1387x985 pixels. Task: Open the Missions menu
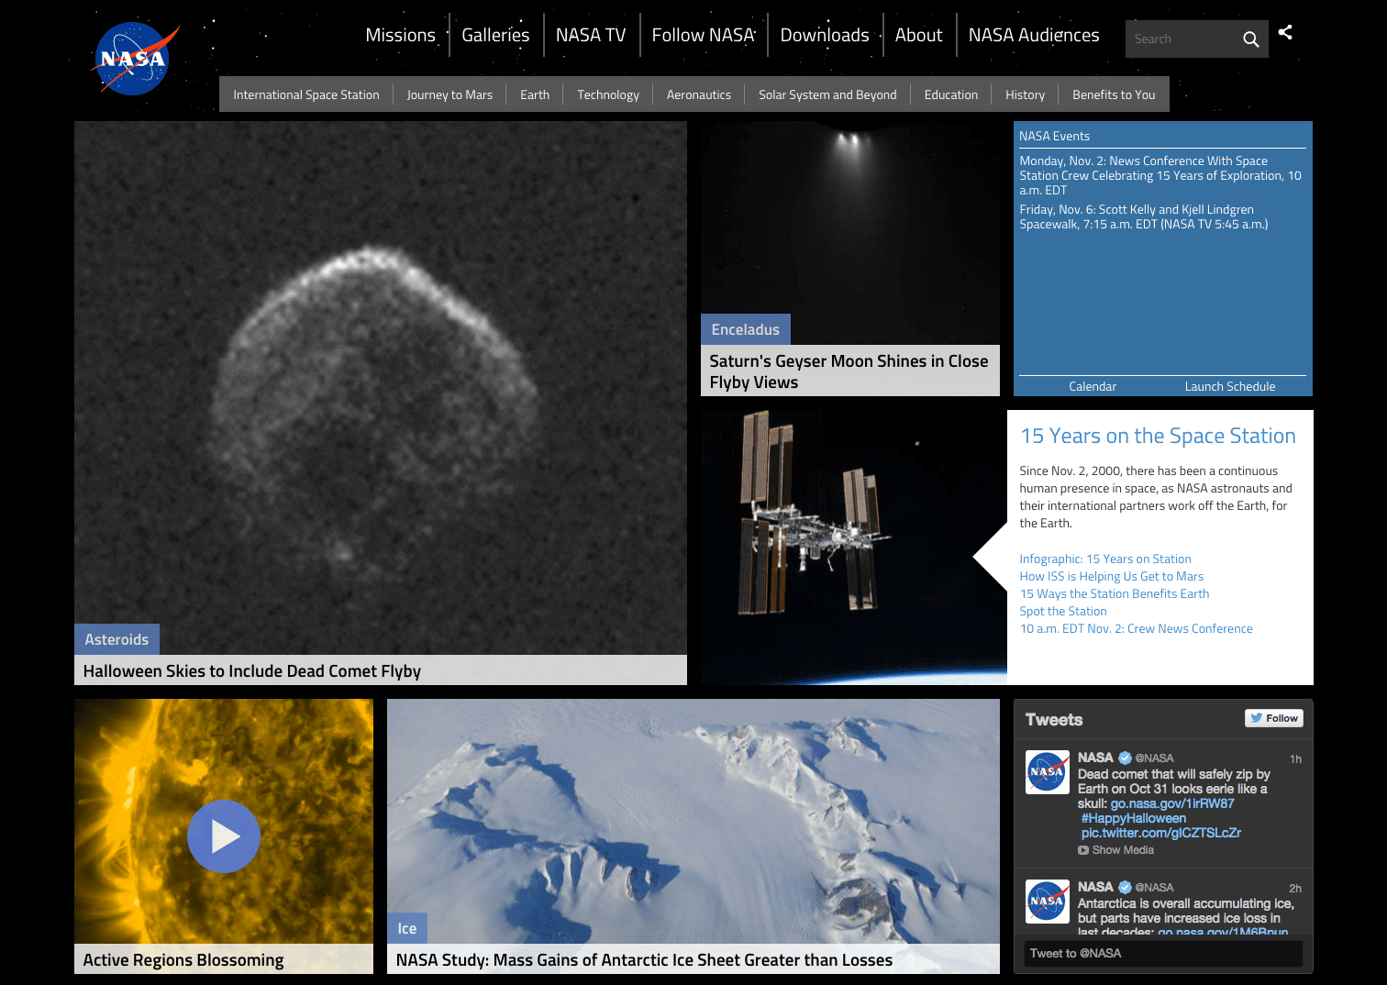coord(401,35)
